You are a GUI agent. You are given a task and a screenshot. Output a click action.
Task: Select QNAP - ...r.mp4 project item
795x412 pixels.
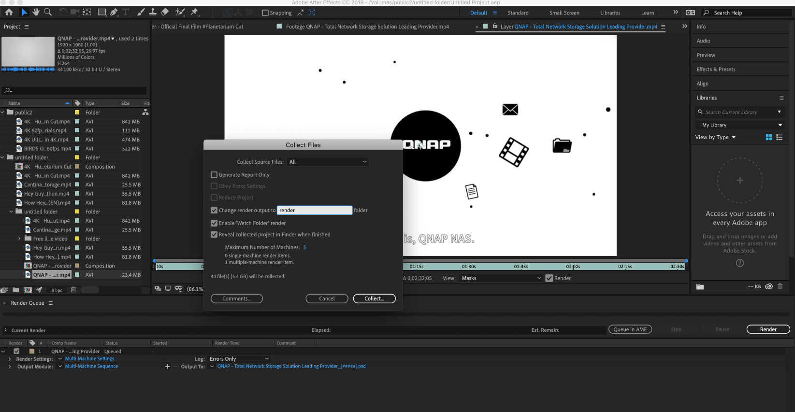point(52,275)
